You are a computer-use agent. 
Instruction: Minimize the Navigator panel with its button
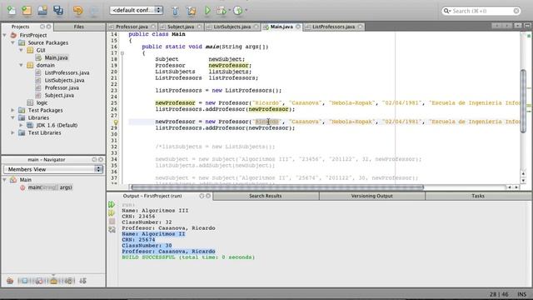pyautogui.click(x=94, y=159)
